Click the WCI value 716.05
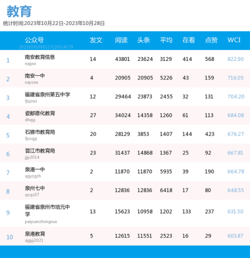Viewport: 250px width, 258px height. [x=236, y=78]
